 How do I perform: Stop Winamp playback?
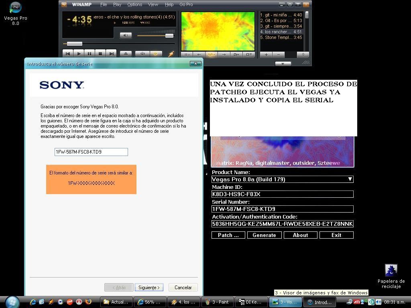pos(100,53)
